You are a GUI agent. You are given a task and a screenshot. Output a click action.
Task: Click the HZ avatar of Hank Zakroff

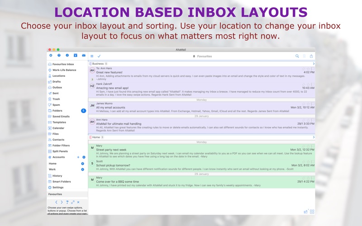(x=92, y=86)
